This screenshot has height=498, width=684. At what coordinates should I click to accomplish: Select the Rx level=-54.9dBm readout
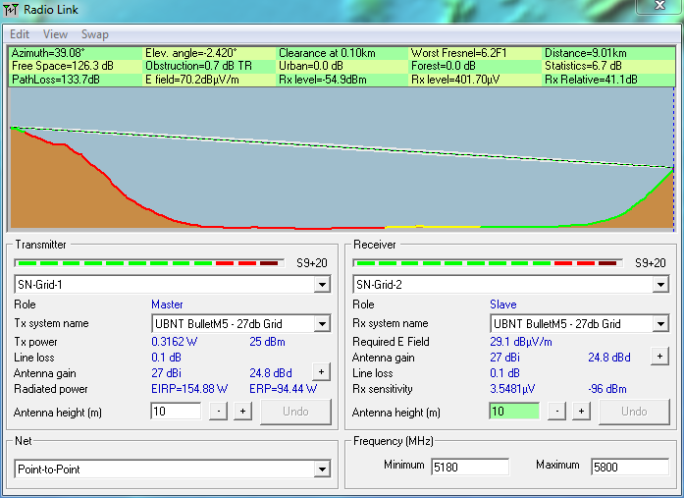(x=323, y=80)
